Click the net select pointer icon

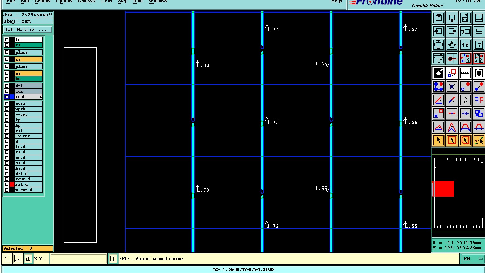479,140
